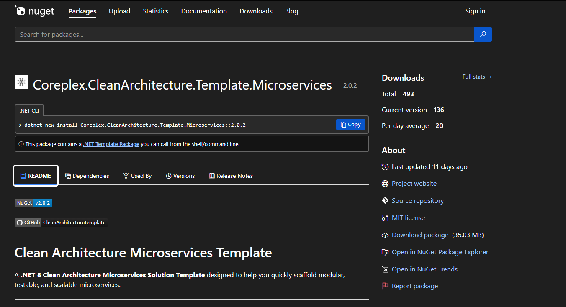Visit the Source repository link
Viewport: 566px width, 307px height.
point(417,201)
